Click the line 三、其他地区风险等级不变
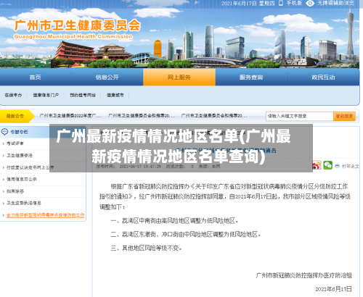The image size is (363, 297). (146, 248)
